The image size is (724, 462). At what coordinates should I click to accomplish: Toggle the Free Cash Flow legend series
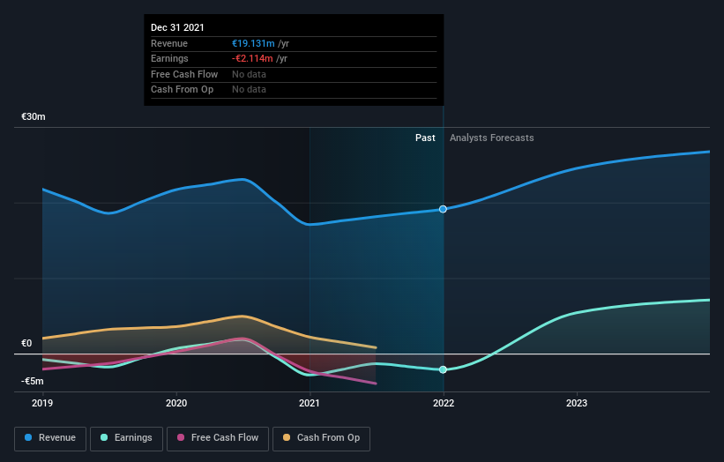click(218, 438)
